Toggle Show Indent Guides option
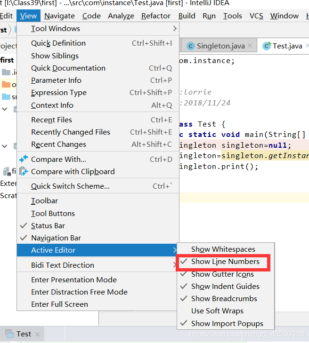309x343 pixels. point(226,286)
